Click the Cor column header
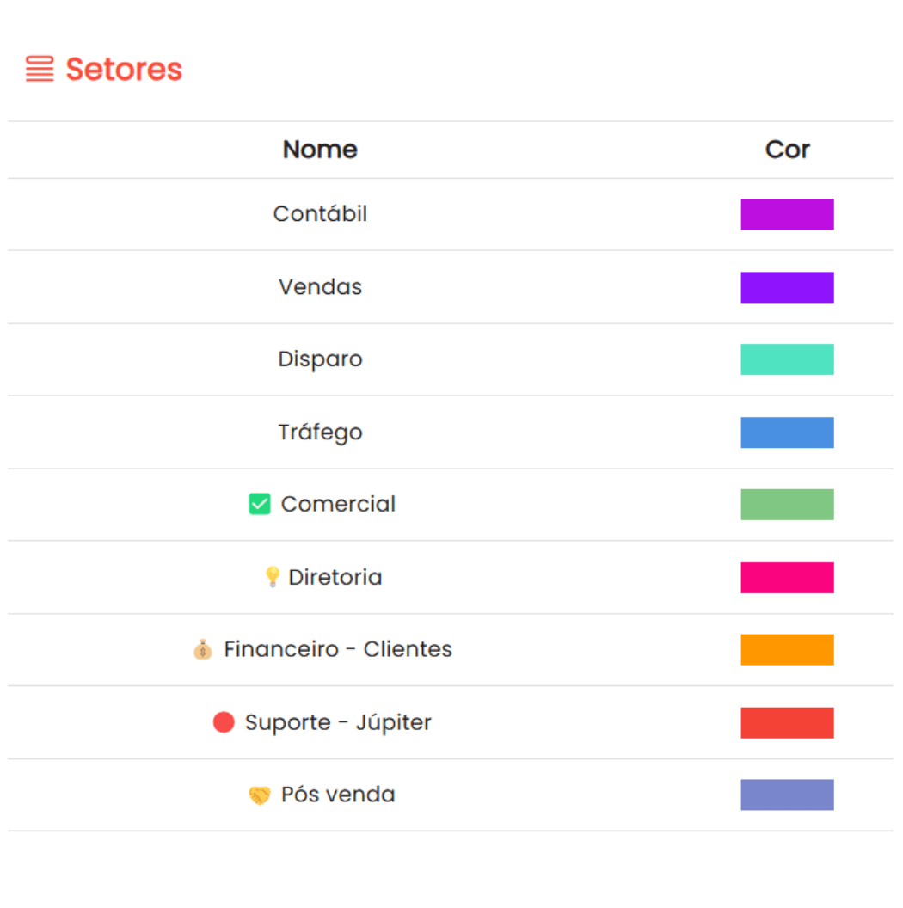 pos(787,150)
